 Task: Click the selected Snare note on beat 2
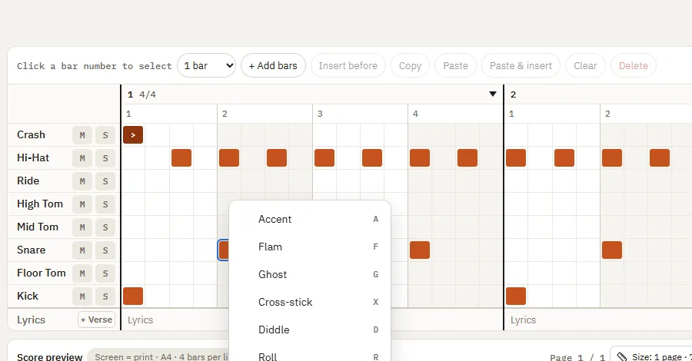224,250
